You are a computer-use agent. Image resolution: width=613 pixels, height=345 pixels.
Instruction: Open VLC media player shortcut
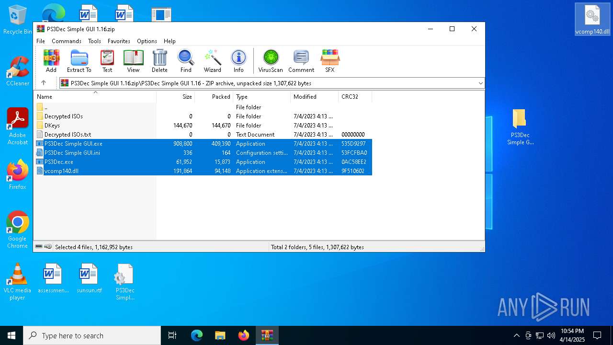pos(17,282)
